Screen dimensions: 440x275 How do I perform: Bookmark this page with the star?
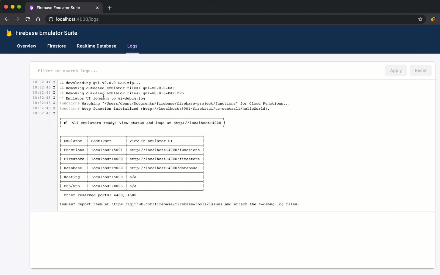tap(420, 19)
